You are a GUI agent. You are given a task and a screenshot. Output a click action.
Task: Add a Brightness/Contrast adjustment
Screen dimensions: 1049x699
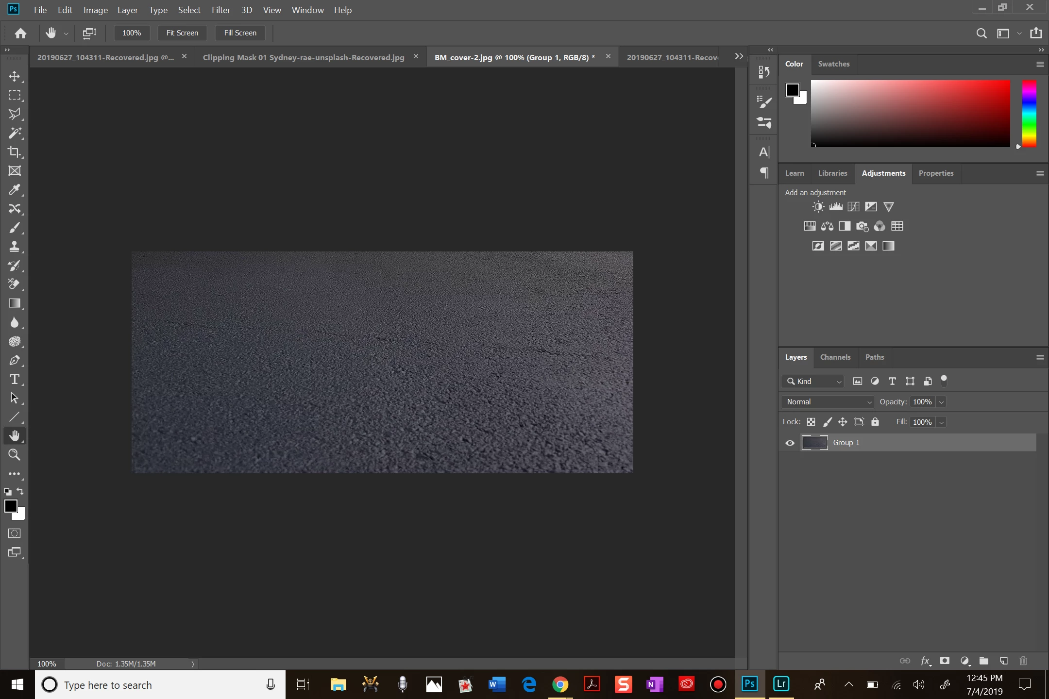818,207
